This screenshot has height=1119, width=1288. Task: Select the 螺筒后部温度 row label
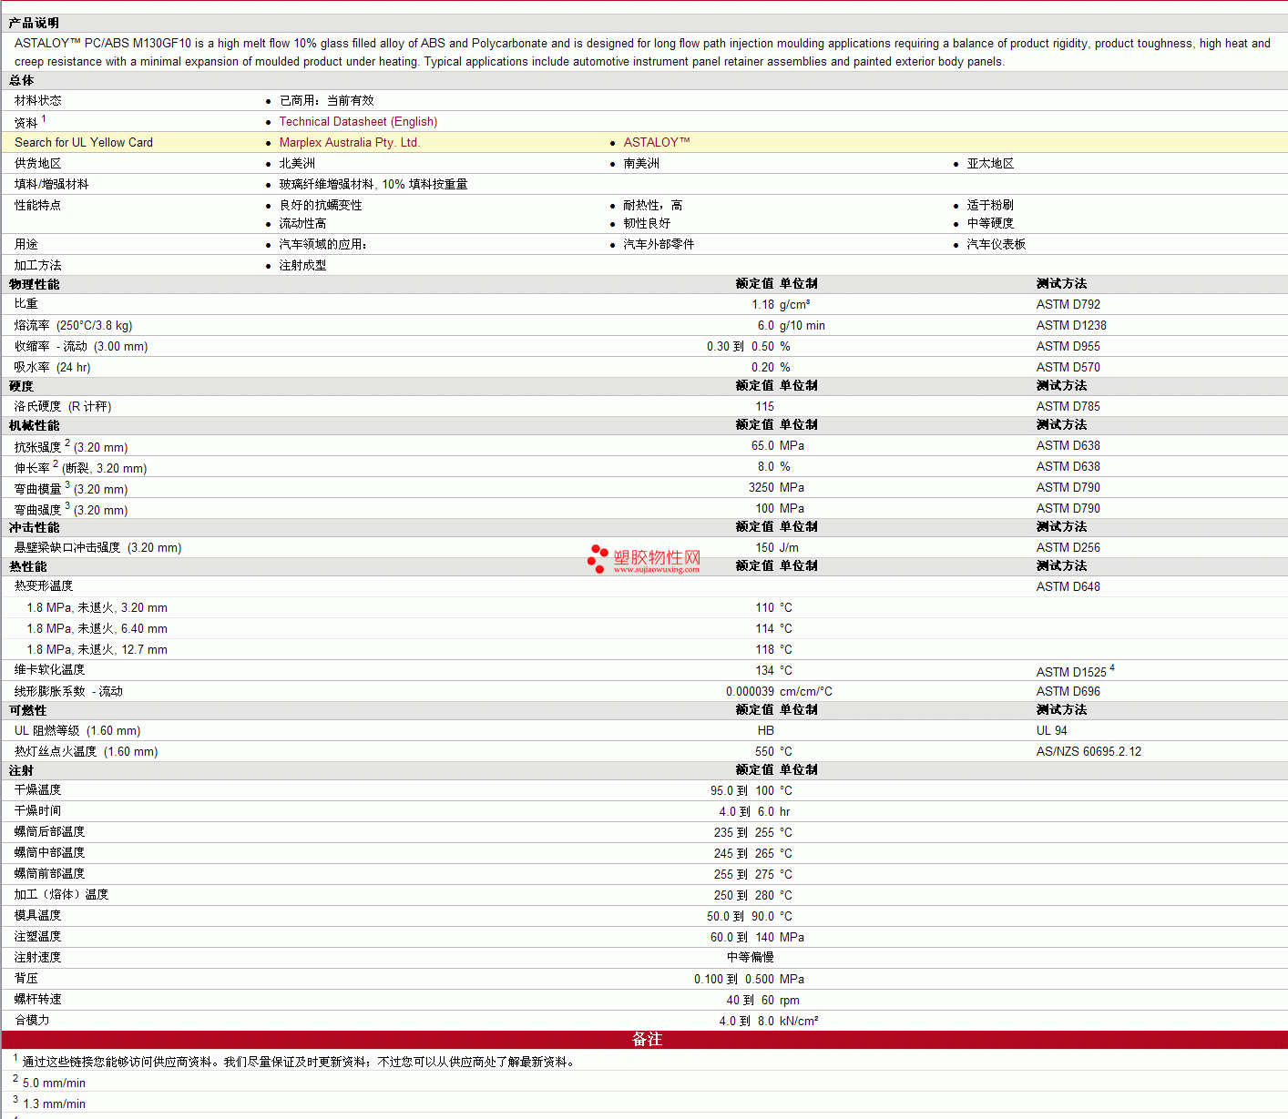49,831
